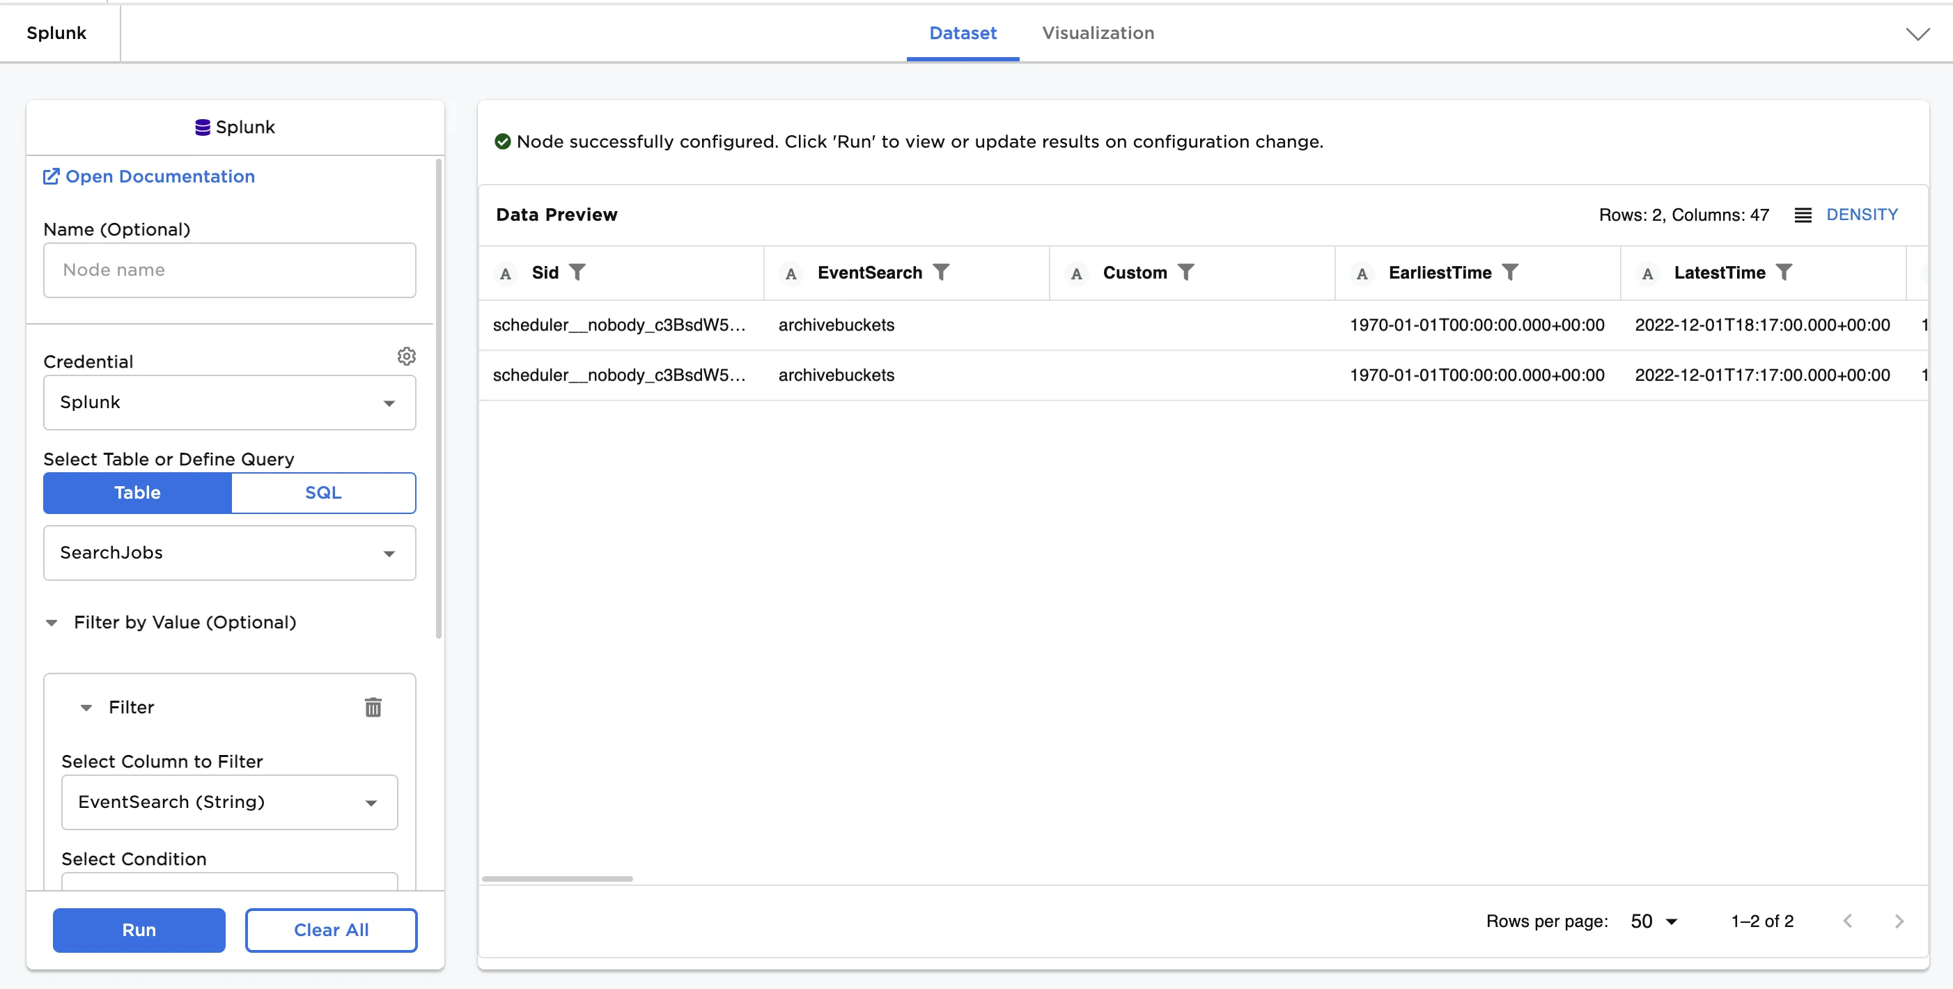Change table density setting

tap(1846, 215)
